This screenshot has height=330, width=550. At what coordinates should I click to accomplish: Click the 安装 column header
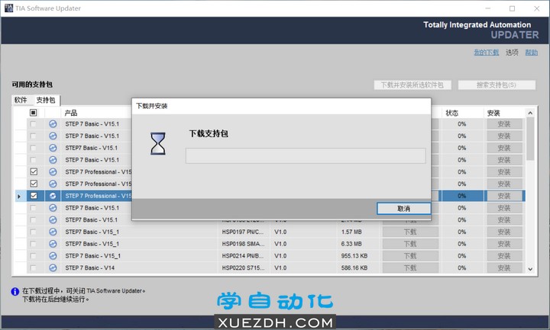(493, 113)
